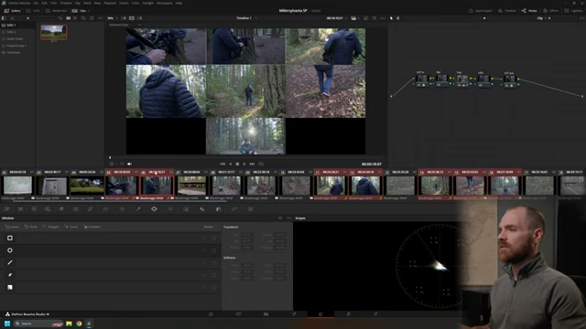Open the Color Wheels palette icon
This screenshot has width=586, height=329.
(x=34, y=209)
